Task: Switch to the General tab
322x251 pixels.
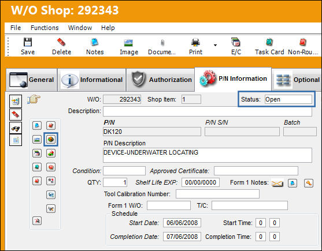Action: (31, 80)
